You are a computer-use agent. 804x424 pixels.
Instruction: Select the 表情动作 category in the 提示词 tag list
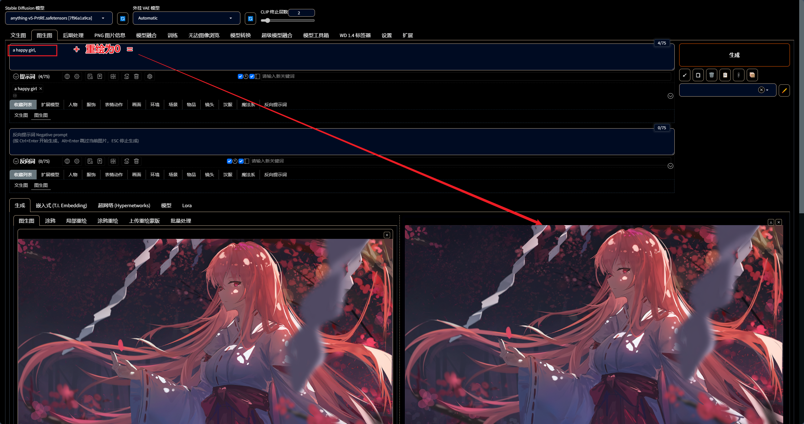[x=114, y=105]
